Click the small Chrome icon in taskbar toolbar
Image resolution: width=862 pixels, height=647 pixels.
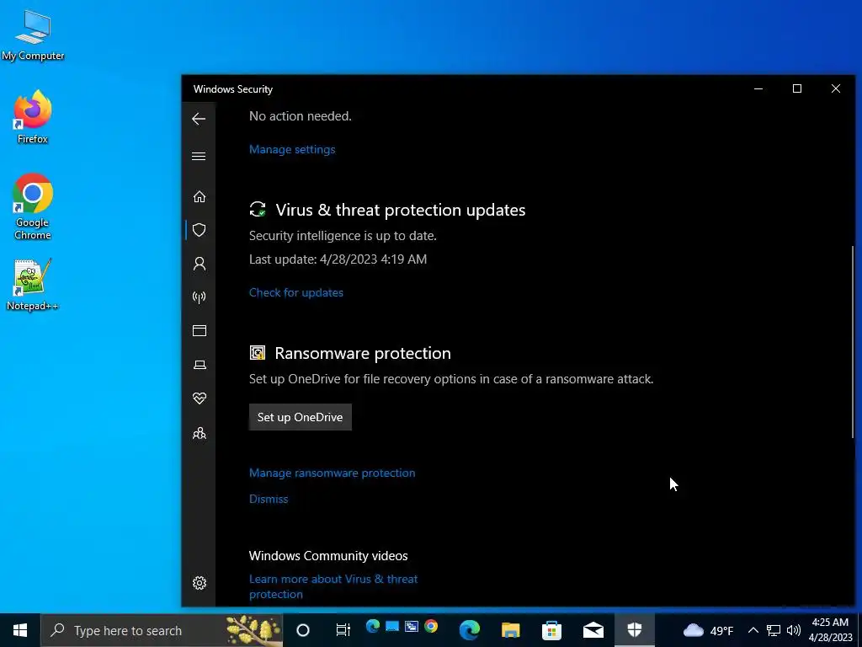[x=431, y=626]
